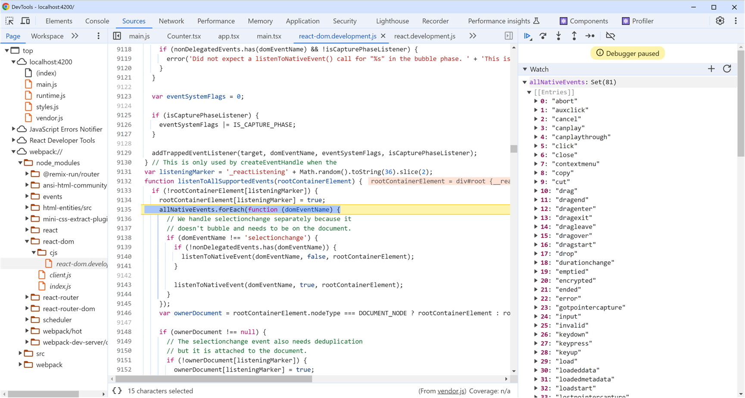
Task: Open the react.development.js file tab
Action: tap(424, 36)
